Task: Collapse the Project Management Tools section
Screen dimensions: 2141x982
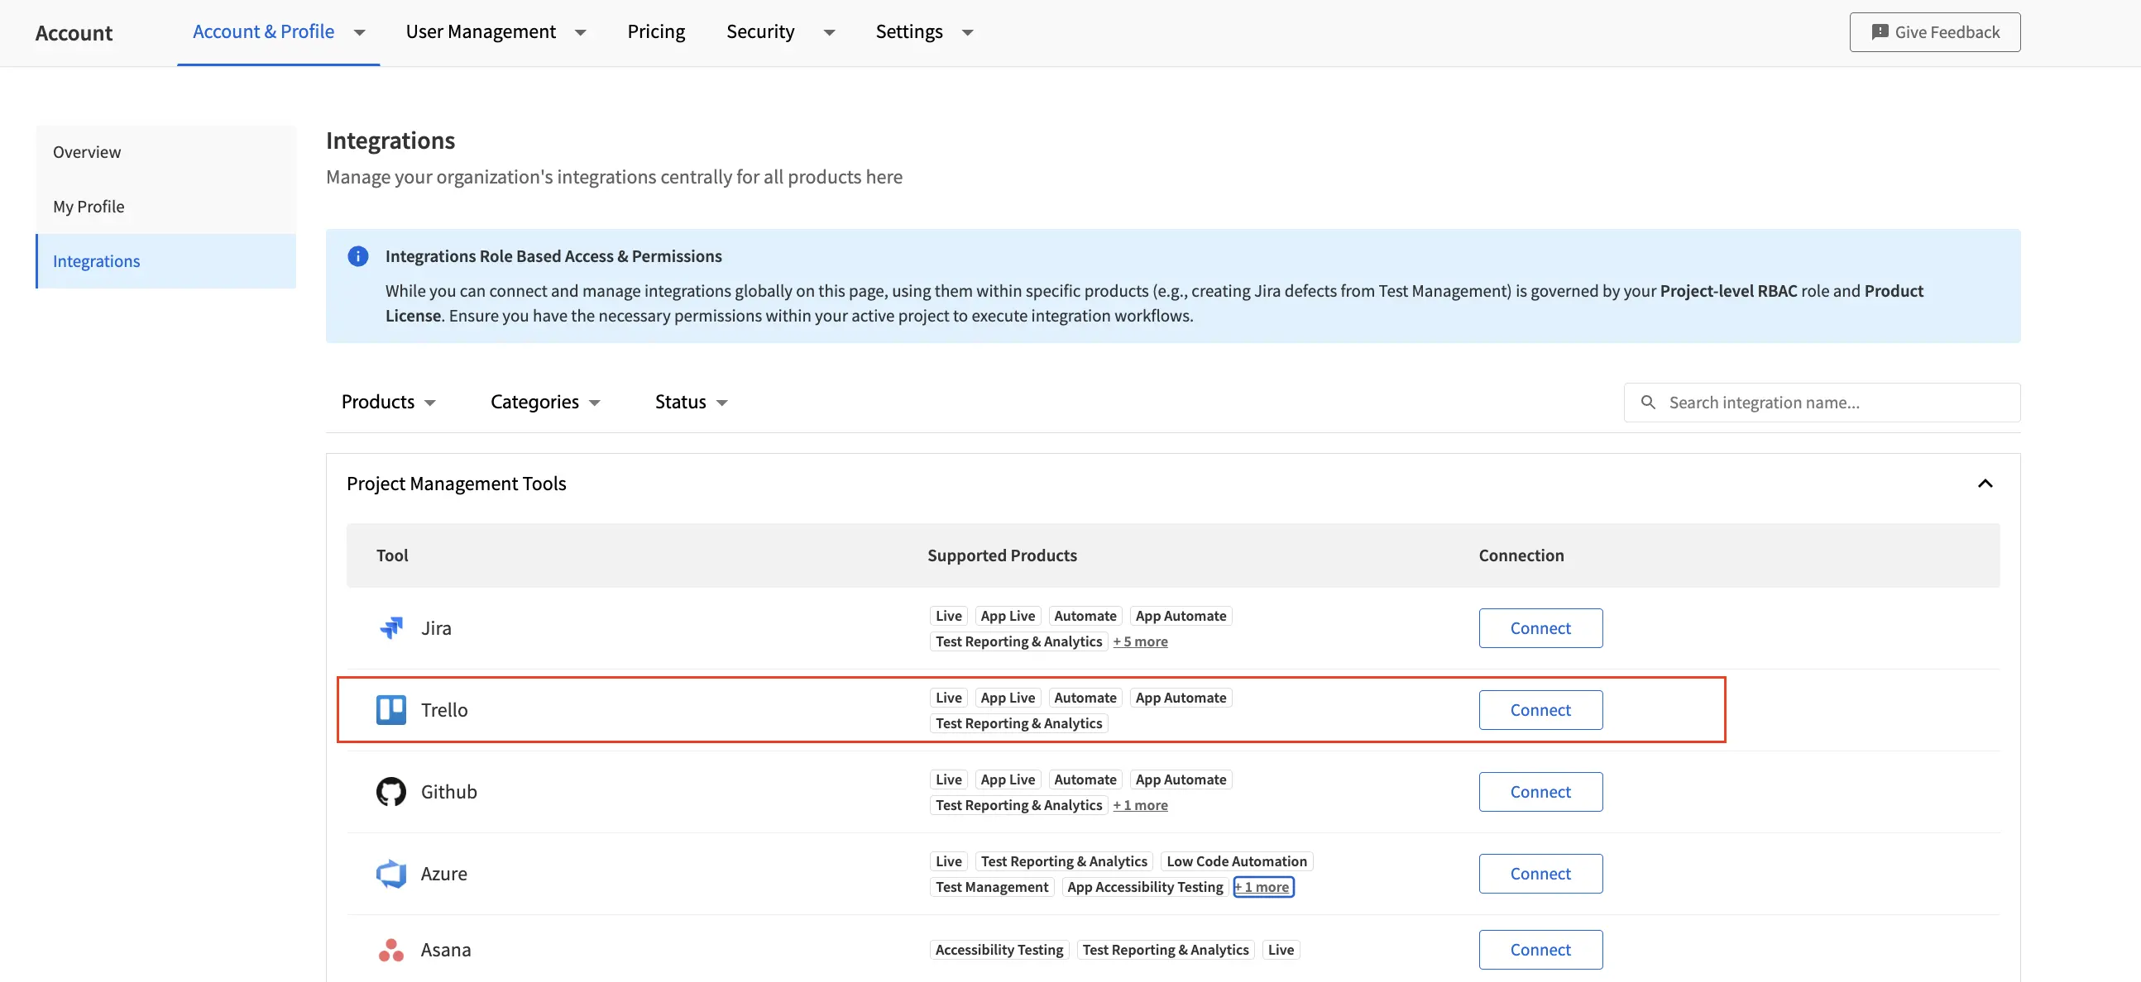Action: [1985, 484]
